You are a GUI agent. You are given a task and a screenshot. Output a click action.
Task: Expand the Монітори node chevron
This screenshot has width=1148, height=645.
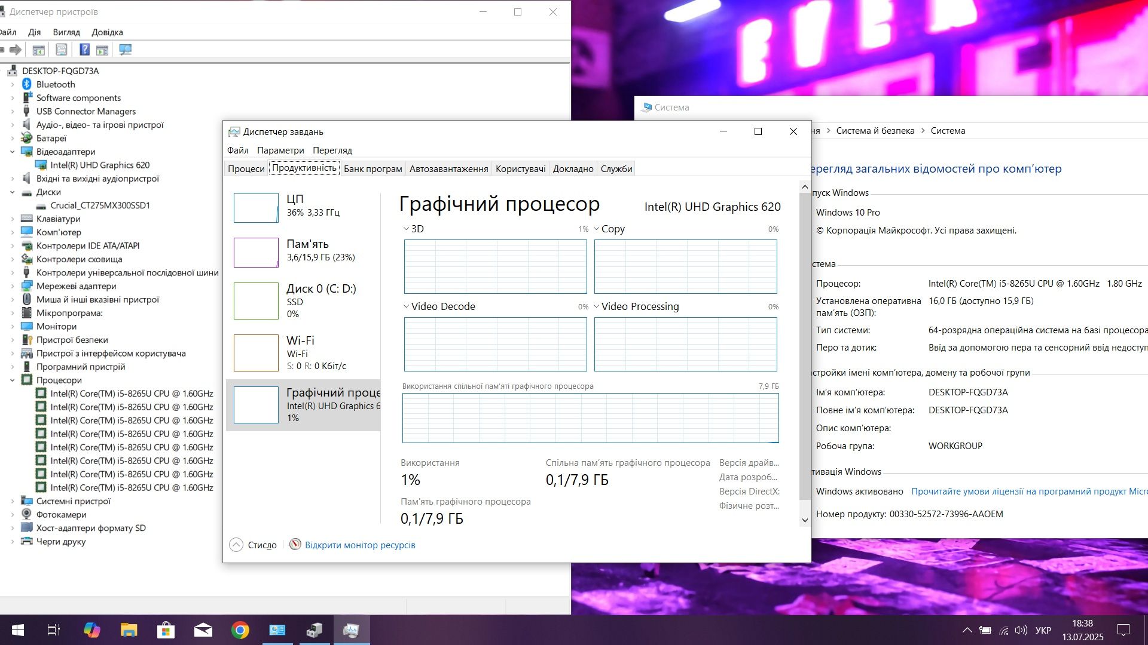tap(13, 326)
